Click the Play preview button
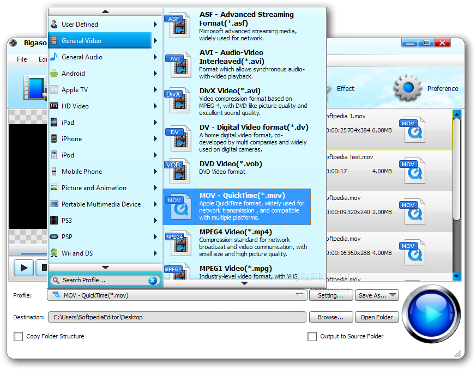The width and height of the screenshot is (476, 370). tap(23, 268)
